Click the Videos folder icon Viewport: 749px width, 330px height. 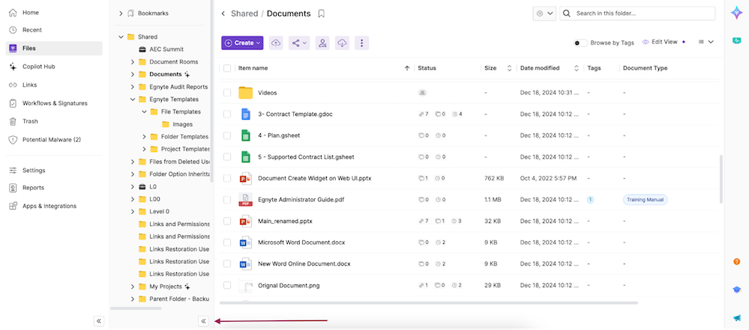[245, 93]
